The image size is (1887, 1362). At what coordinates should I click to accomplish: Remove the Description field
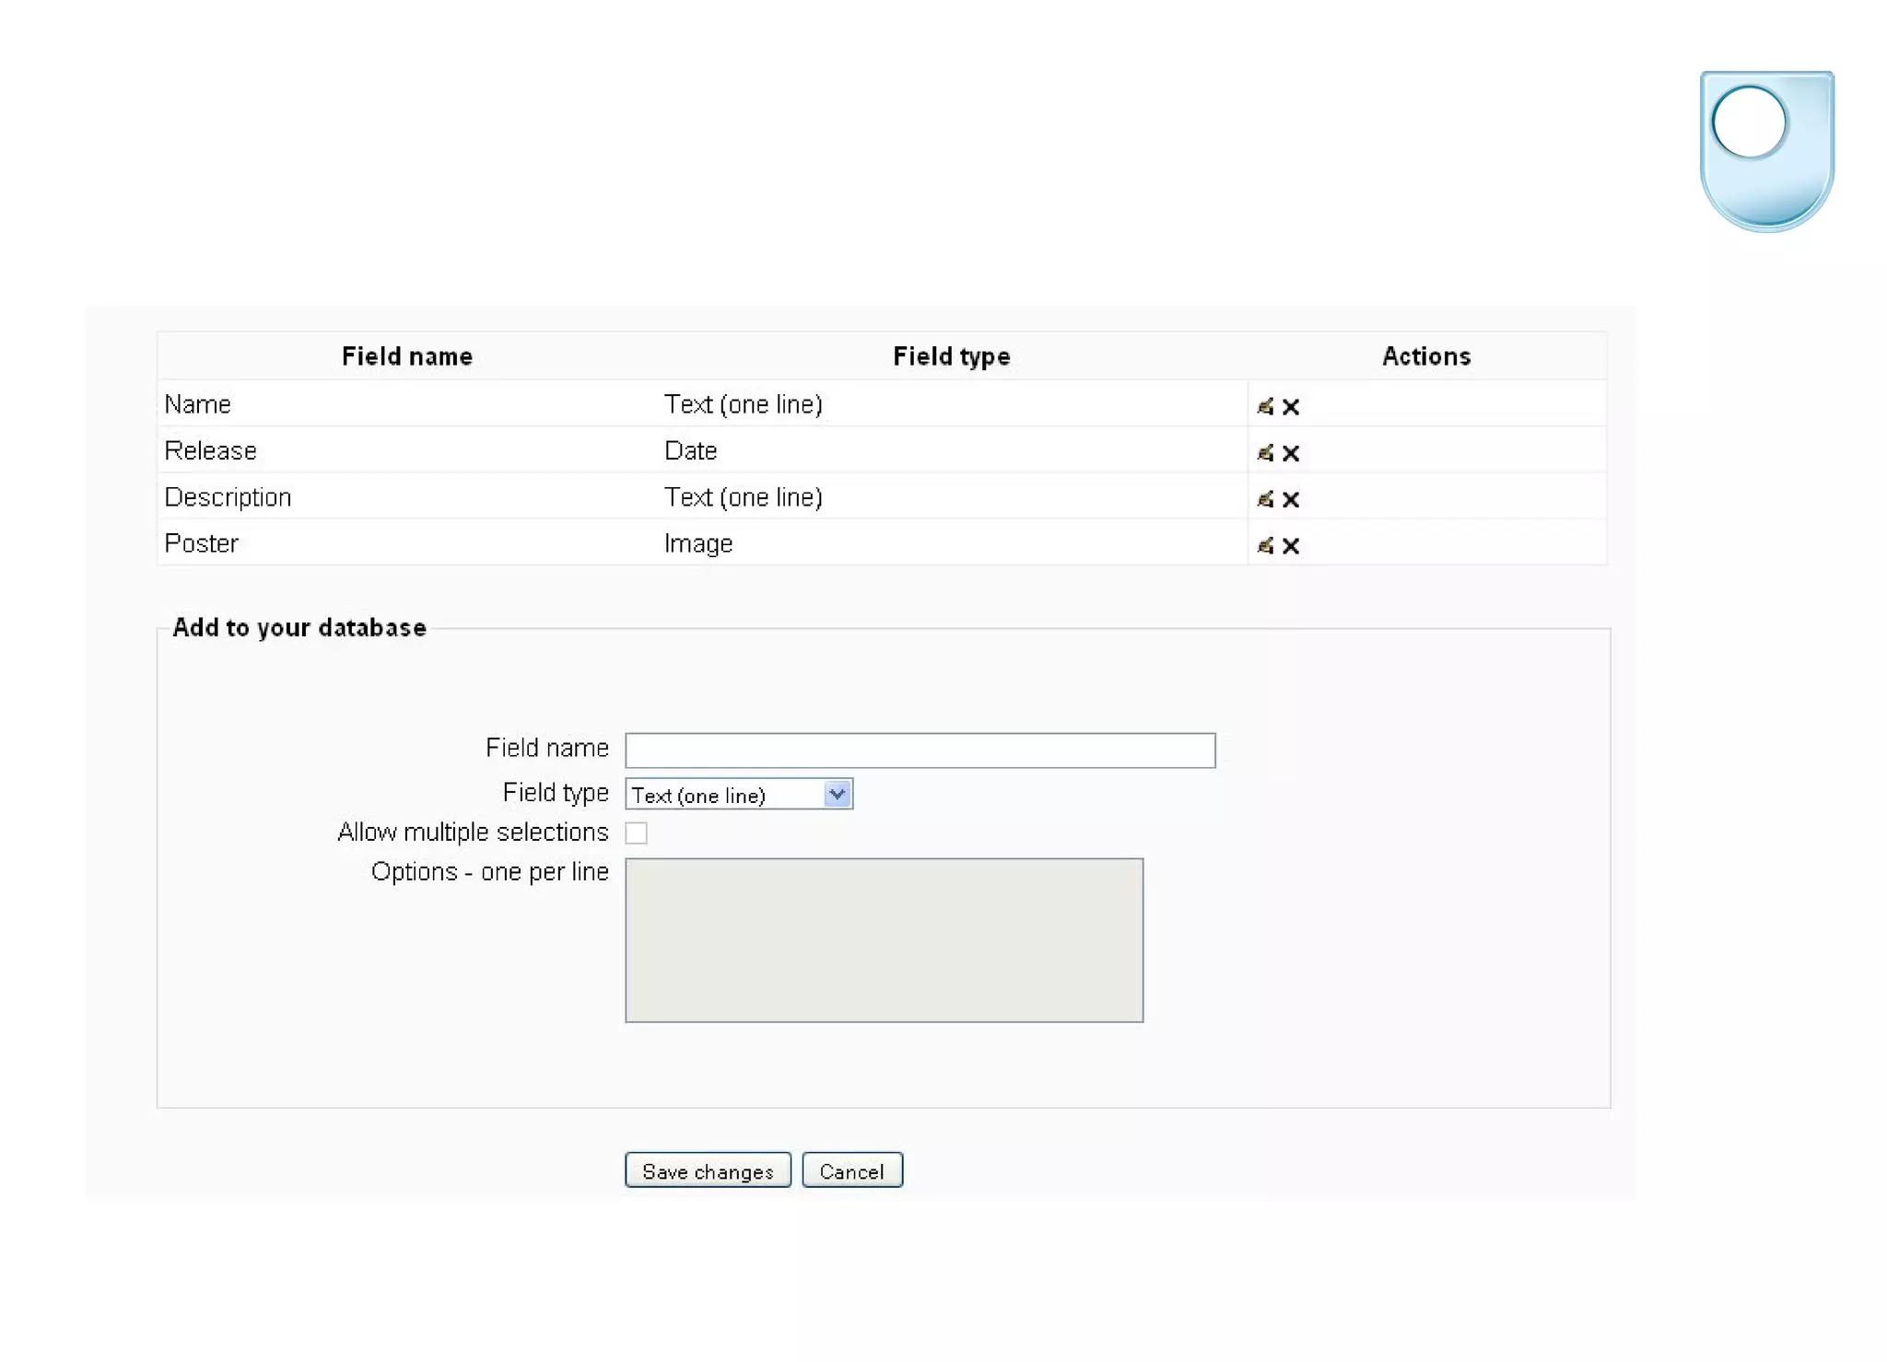[x=1291, y=499]
